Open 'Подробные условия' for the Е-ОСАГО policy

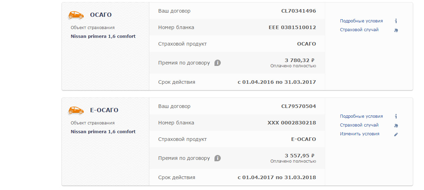[361, 116]
